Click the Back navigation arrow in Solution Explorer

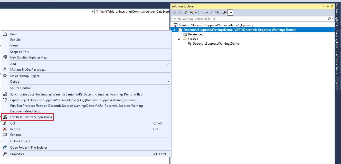pos(174,12)
